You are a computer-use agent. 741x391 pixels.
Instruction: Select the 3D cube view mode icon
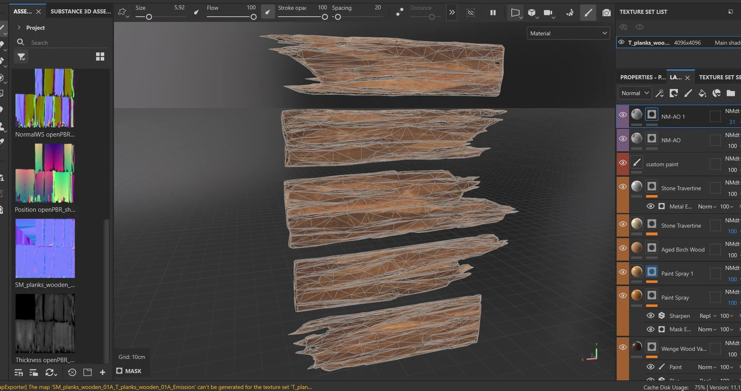532,13
